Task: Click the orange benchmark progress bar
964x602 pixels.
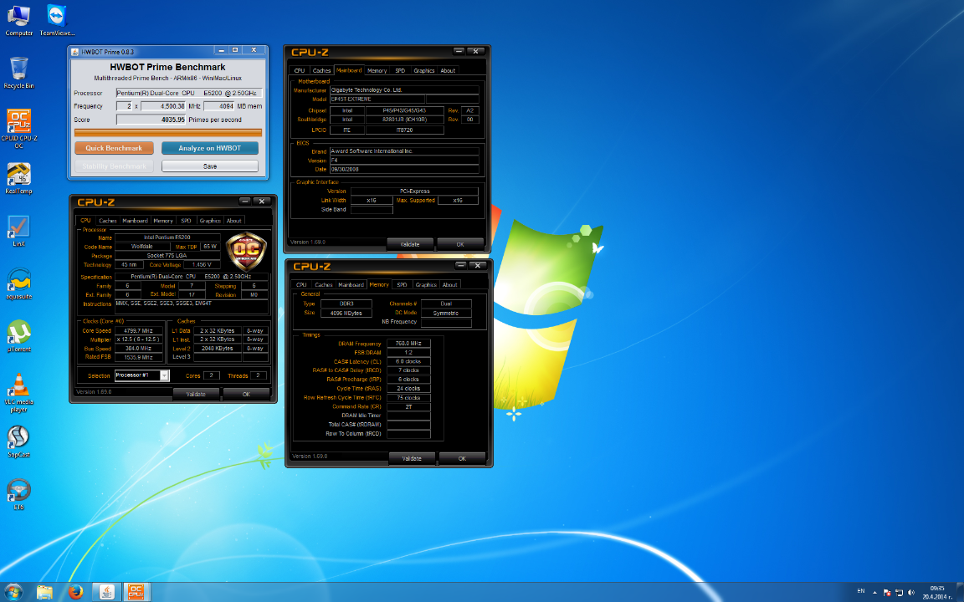Action: [168, 132]
